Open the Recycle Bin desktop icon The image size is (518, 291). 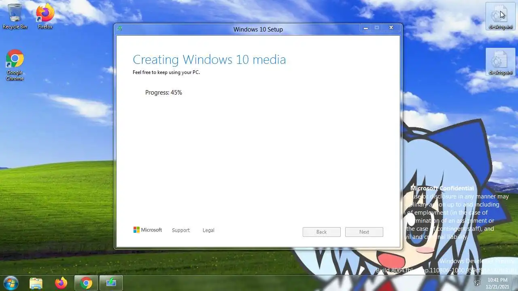pyautogui.click(x=15, y=16)
